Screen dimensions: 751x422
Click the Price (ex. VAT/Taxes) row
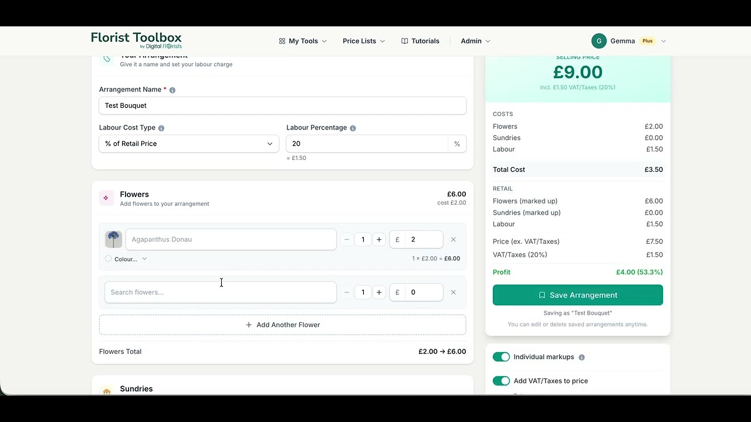(578, 241)
